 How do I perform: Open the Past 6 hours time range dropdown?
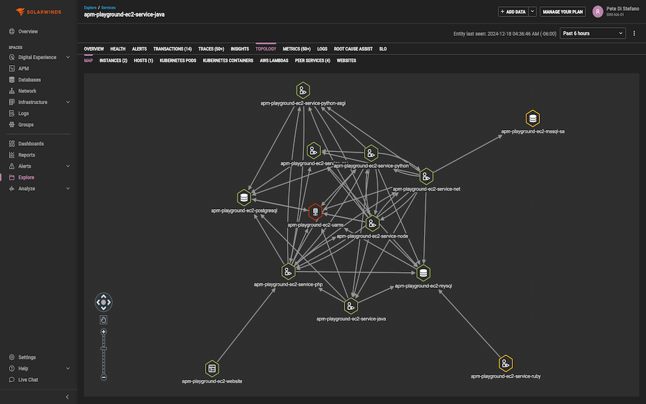592,33
